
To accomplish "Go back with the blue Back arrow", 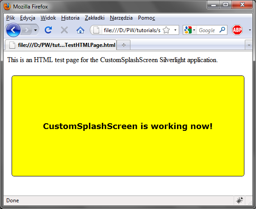I will (13, 30).
